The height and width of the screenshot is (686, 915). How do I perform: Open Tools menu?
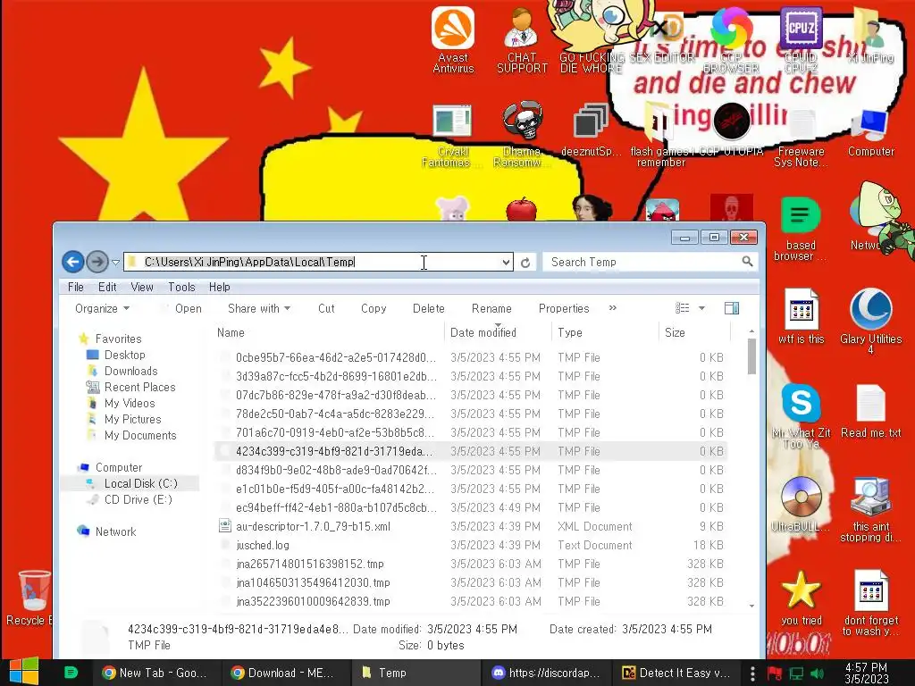[181, 287]
